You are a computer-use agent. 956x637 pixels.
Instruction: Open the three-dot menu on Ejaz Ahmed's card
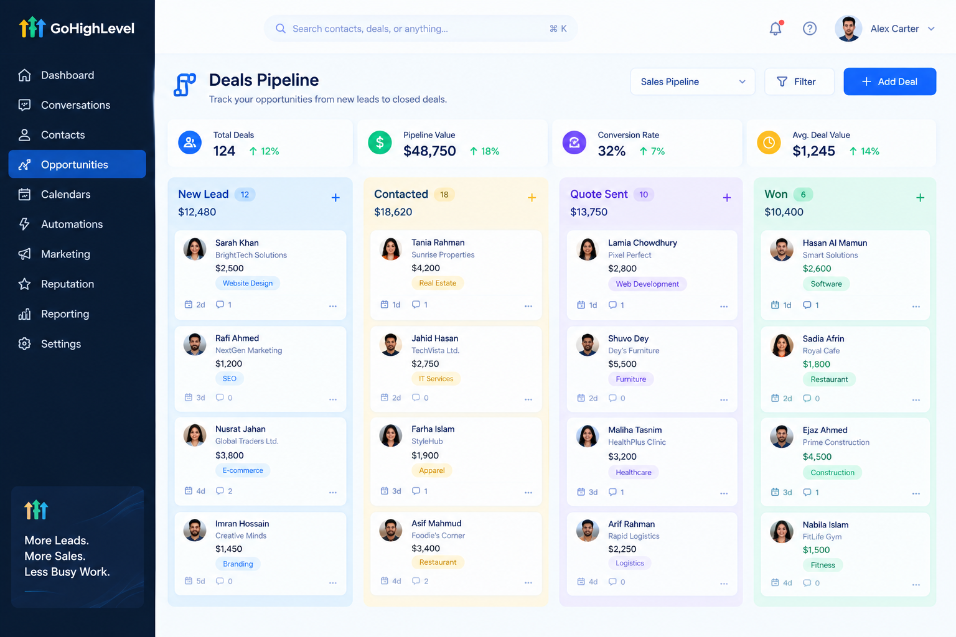point(916,493)
